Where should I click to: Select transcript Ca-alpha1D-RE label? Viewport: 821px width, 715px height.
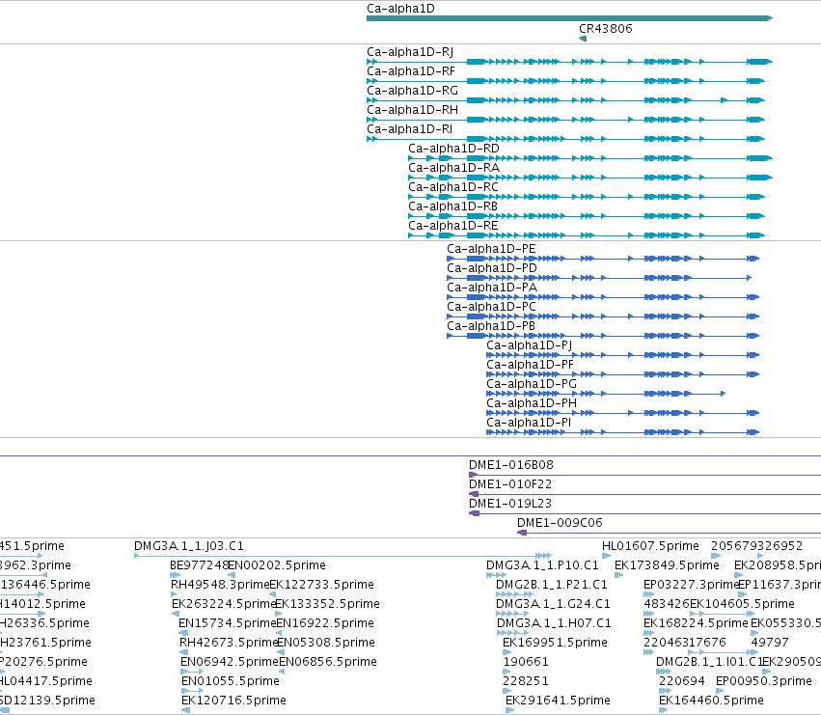point(452,227)
